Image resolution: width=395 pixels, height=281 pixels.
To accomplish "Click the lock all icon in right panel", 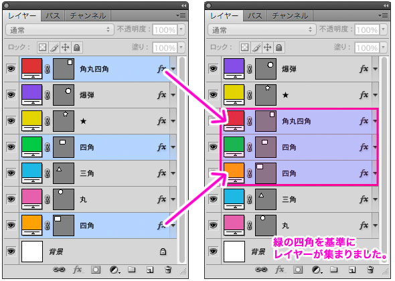I will [x=279, y=48].
